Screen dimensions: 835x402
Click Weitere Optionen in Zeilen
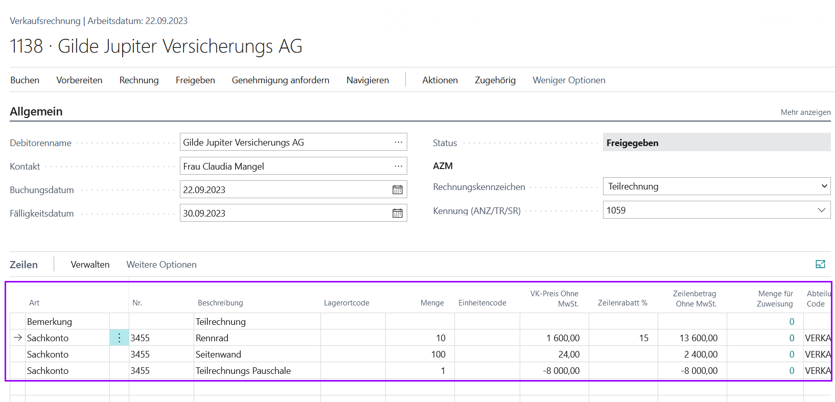pyautogui.click(x=161, y=265)
